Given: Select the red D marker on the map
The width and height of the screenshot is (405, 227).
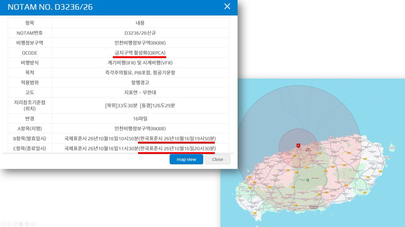Looking at the screenshot, I should point(298,145).
